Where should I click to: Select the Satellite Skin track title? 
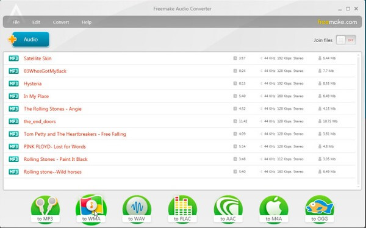click(38, 59)
